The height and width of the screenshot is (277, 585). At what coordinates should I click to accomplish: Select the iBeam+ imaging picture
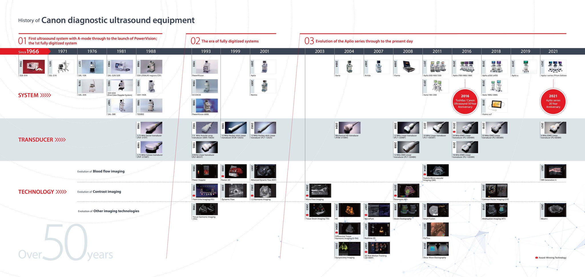(x=555, y=210)
